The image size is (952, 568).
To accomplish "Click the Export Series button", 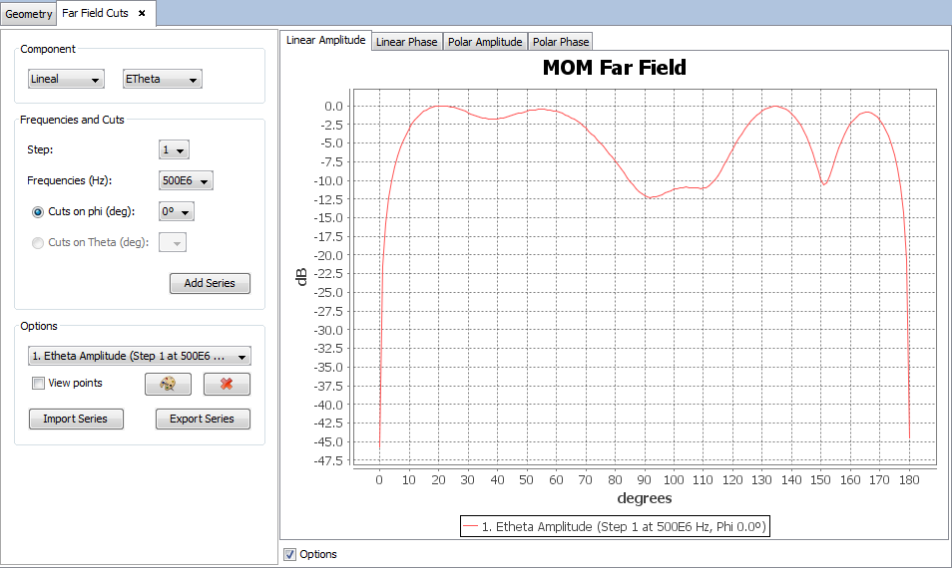I will [203, 419].
